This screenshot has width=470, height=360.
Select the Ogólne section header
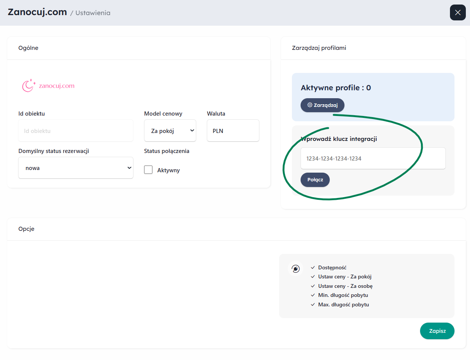[x=28, y=48]
